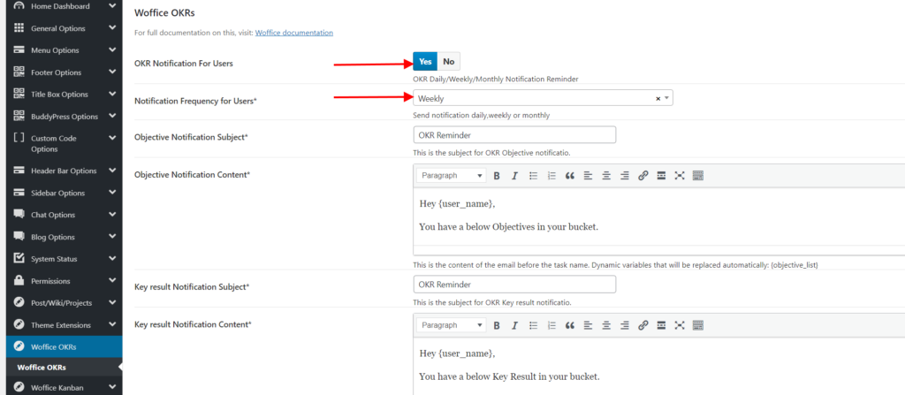This screenshot has width=905, height=395.
Task: Click Bold in Objective Notification Content toolbar
Action: tap(497, 176)
